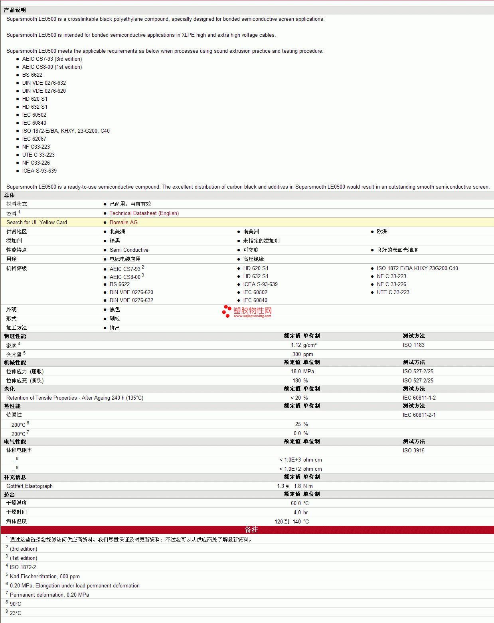Screen dimensions: 494x623
Task: Select the 23°C footnote
Action: pyautogui.click(x=16, y=613)
